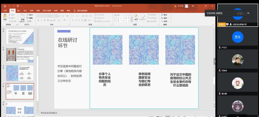This screenshot has height=117, width=259.
Task: Click the reply arrow icon in speaker popup
Action: click(248, 13)
